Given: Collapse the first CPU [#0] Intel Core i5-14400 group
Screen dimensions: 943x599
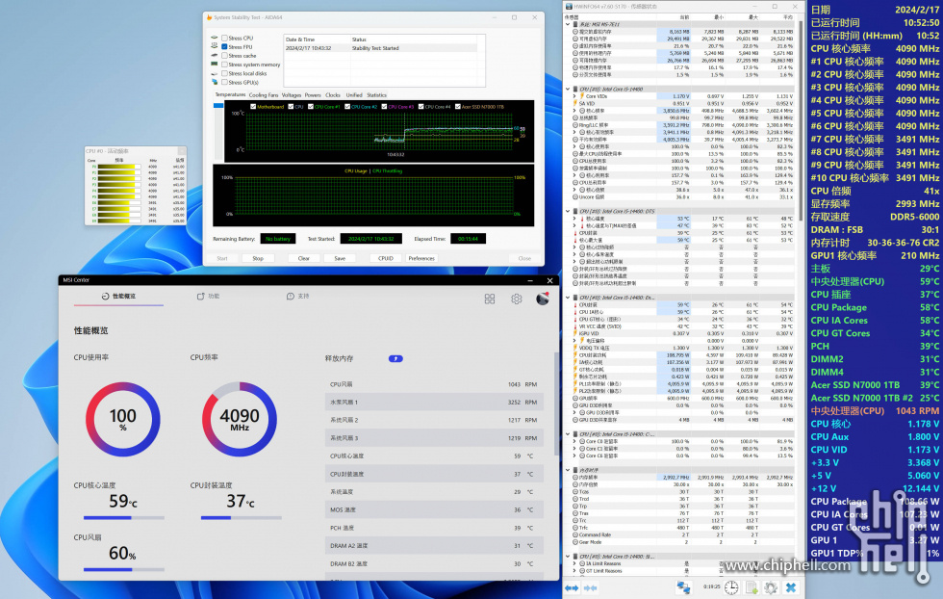Looking at the screenshot, I should click(x=568, y=89).
